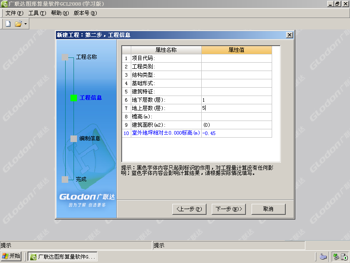Click the 上一步(P) button
Image resolution: width=350 pixels, height=263 pixels.
click(189, 209)
